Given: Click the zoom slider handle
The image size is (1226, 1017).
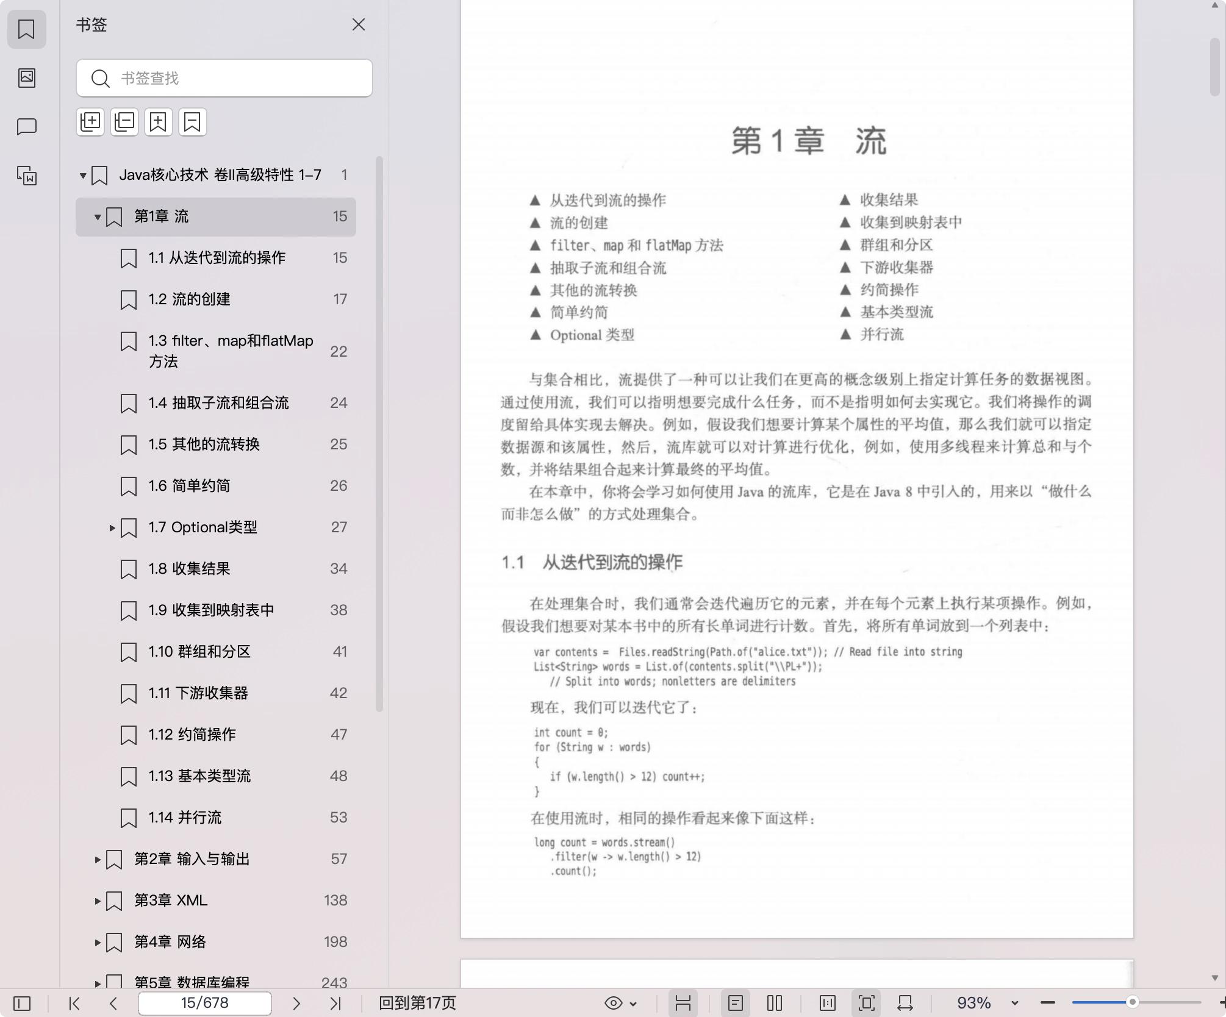Looking at the screenshot, I should (1133, 1002).
